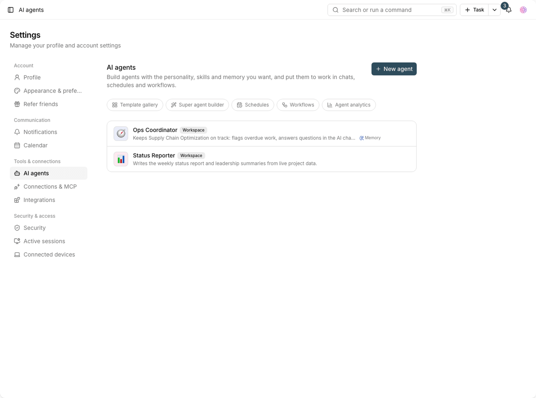536x398 pixels.
Task: Click the ⌘K shortcut hint
Action: 447,10
